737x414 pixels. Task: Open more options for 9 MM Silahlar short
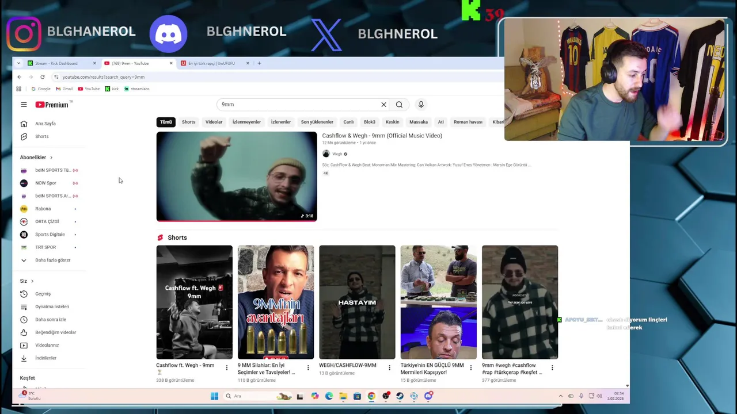[x=308, y=368]
